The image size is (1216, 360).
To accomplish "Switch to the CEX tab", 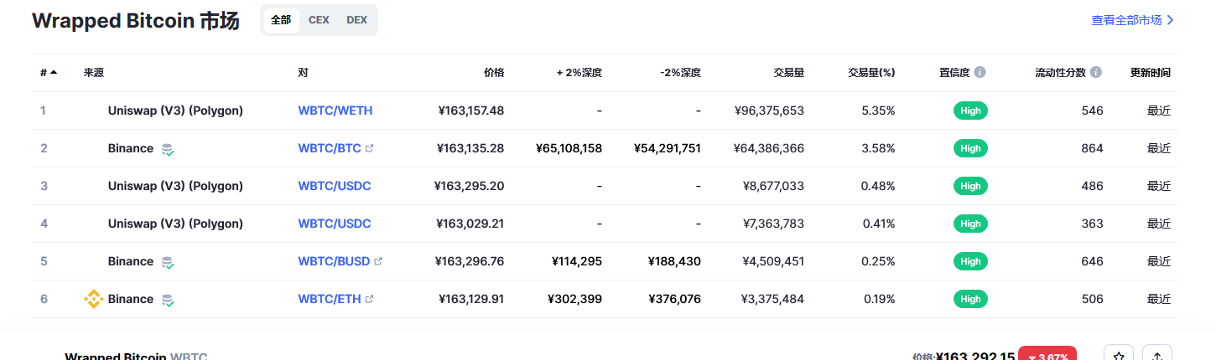I will click(319, 20).
